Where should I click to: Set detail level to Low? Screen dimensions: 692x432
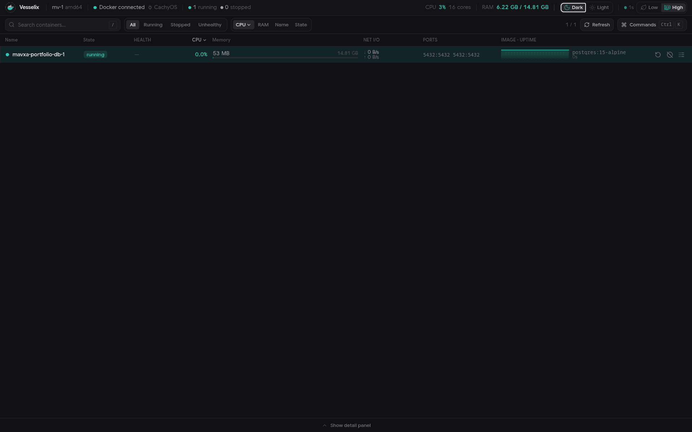tap(649, 8)
